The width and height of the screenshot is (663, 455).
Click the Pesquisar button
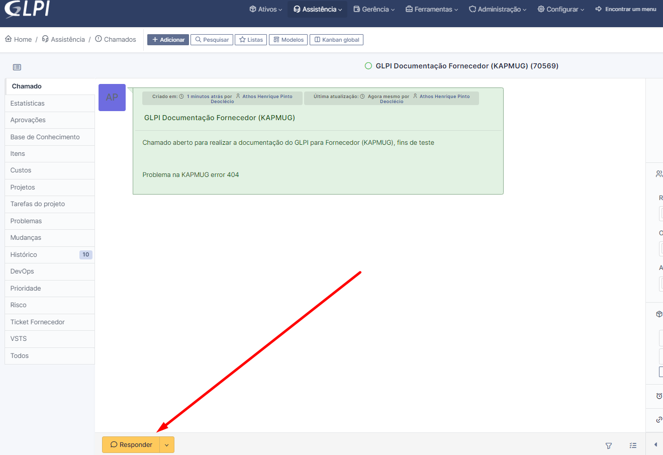[212, 40]
